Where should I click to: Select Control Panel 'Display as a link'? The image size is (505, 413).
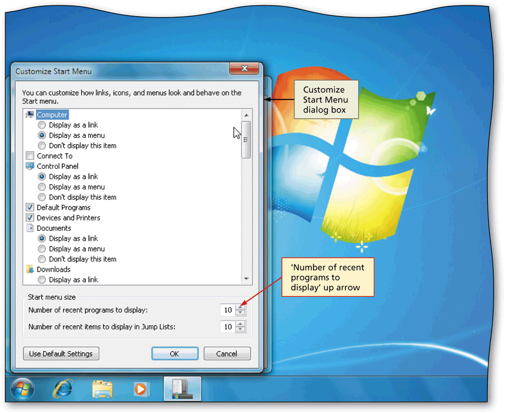pos(42,176)
